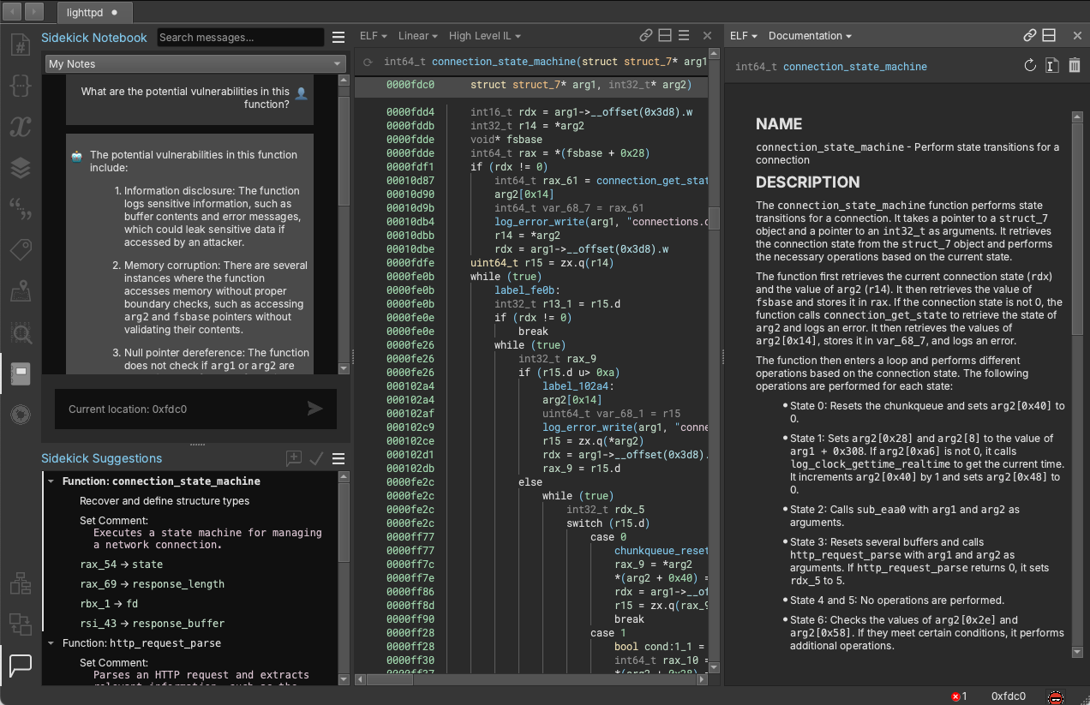
Task: Click the link icon in Documentation pane
Action: [x=1030, y=36]
